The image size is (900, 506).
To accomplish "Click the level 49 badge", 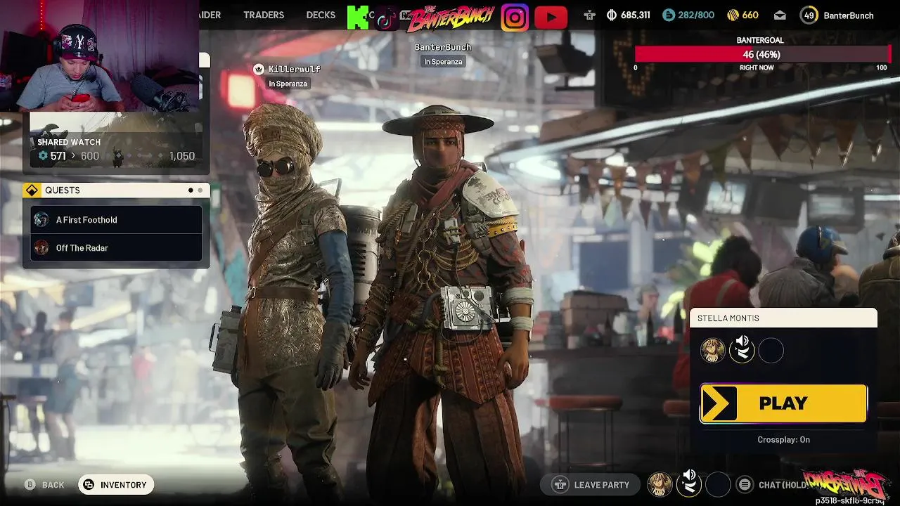I will click(809, 15).
